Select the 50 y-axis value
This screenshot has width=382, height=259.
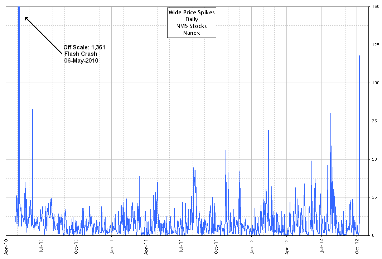point(375,159)
